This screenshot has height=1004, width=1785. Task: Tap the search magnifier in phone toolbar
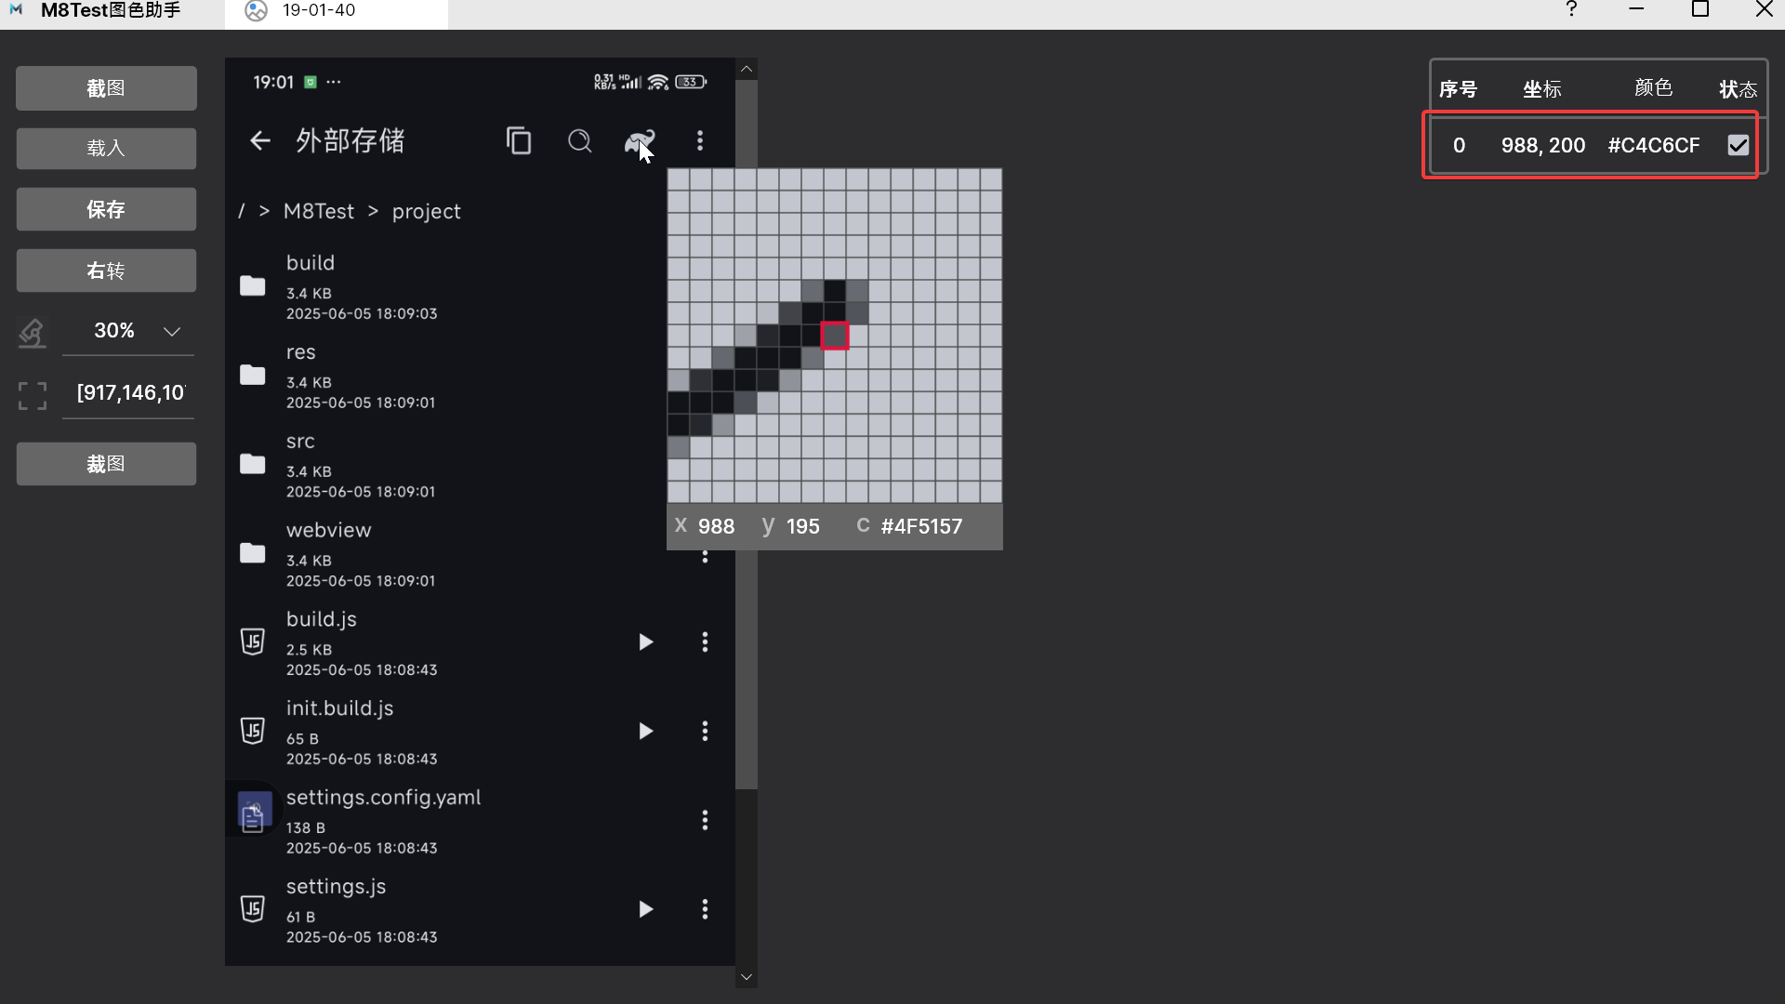[x=580, y=140]
